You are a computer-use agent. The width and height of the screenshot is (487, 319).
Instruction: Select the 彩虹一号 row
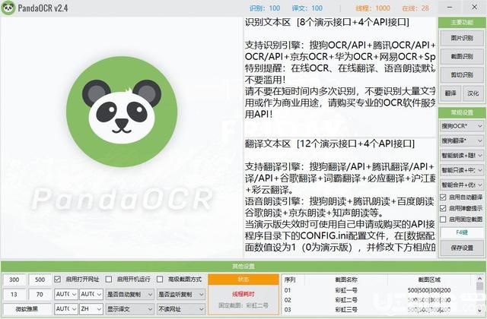[379, 290]
